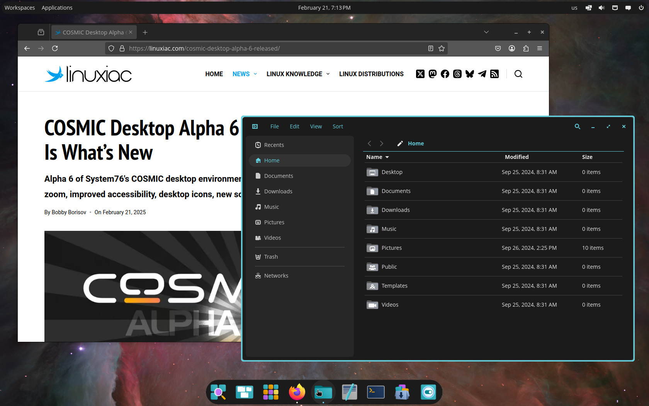Open the Sort menu in file manager
Image resolution: width=649 pixels, height=406 pixels.
coord(338,126)
